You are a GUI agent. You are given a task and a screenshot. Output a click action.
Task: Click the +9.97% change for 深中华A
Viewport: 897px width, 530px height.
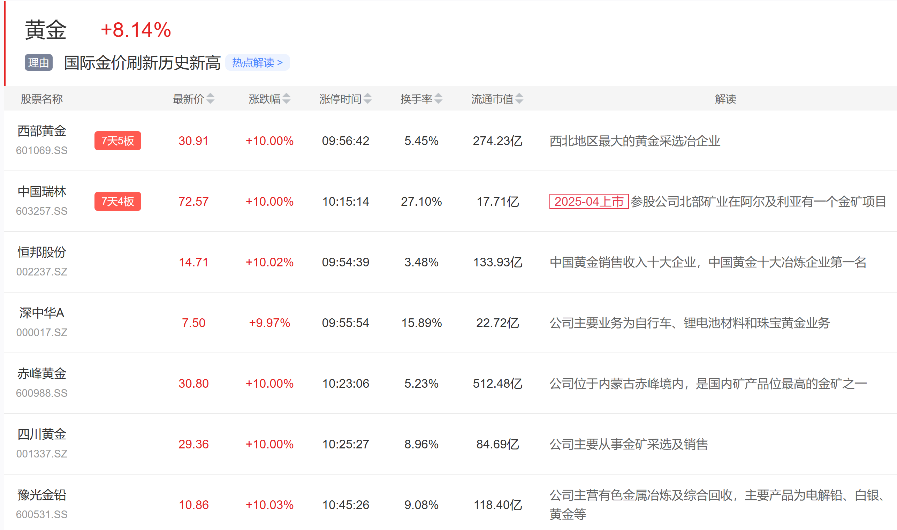[x=269, y=323]
